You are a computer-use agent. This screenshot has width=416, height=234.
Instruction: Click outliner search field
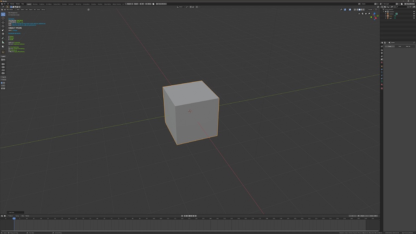pyautogui.click(x=401, y=7)
